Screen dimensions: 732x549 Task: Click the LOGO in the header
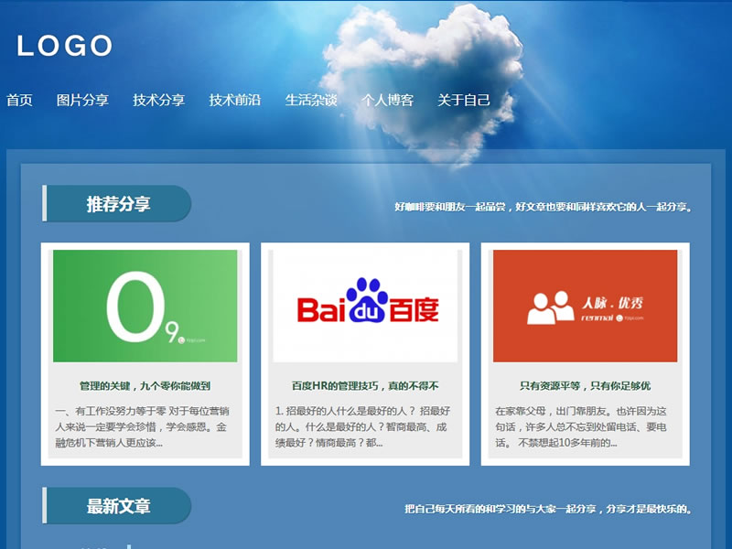(64, 46)
